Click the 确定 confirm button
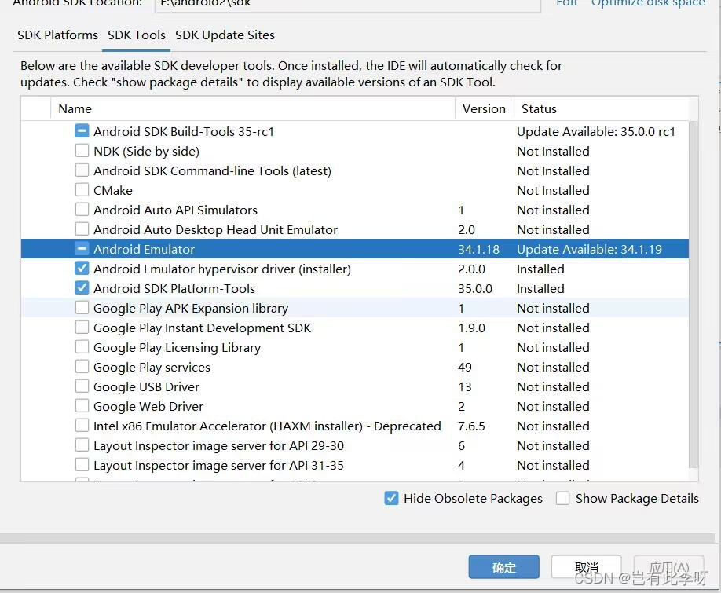 pos(504,567)
